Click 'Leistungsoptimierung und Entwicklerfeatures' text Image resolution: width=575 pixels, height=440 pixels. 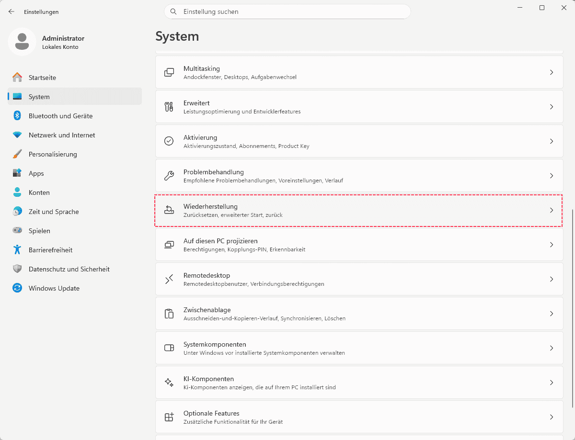pos(242,112)
